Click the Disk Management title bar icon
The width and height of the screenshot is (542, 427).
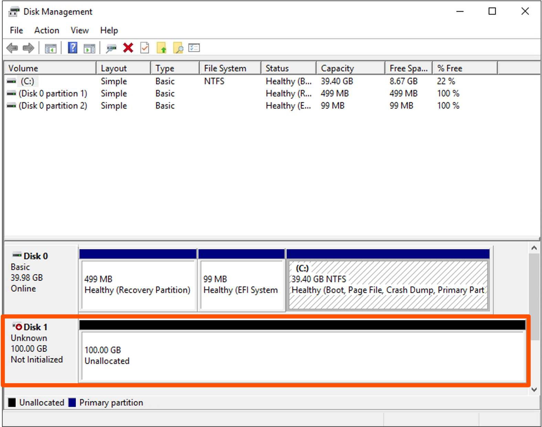[14, 12]
